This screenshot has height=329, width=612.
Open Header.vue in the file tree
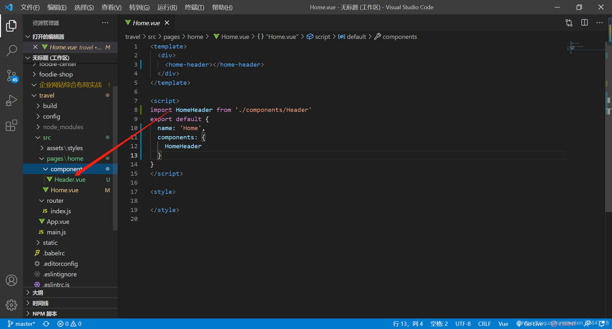(x=70, y=179)
